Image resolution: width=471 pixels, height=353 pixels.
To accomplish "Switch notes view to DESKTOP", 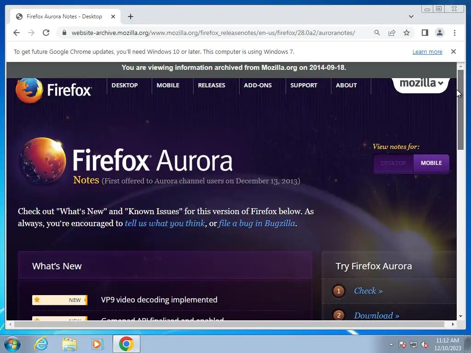I will coord(393,163).
